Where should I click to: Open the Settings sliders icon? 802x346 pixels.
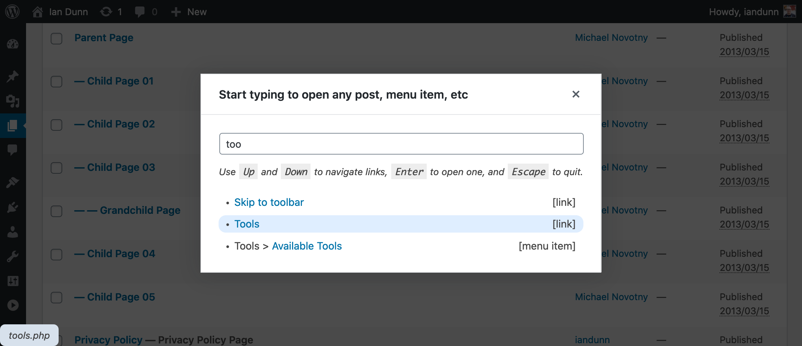pyautogui.click(x=13, y=281)
